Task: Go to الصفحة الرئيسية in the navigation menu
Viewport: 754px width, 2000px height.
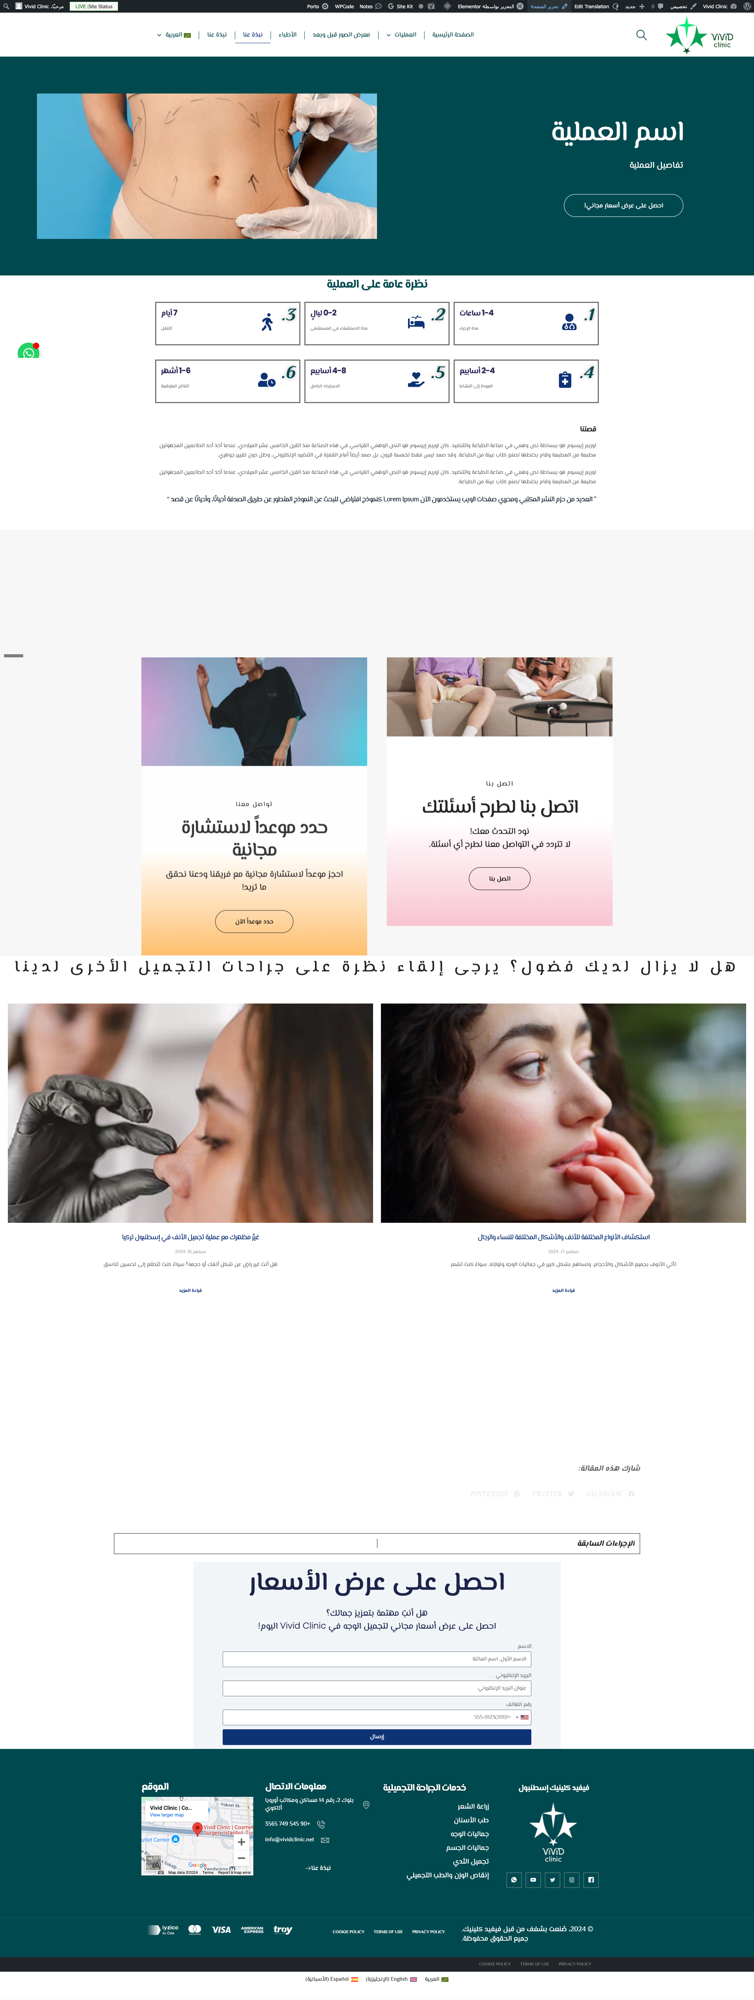Action: pyautogui.click(x=453, y=35)
